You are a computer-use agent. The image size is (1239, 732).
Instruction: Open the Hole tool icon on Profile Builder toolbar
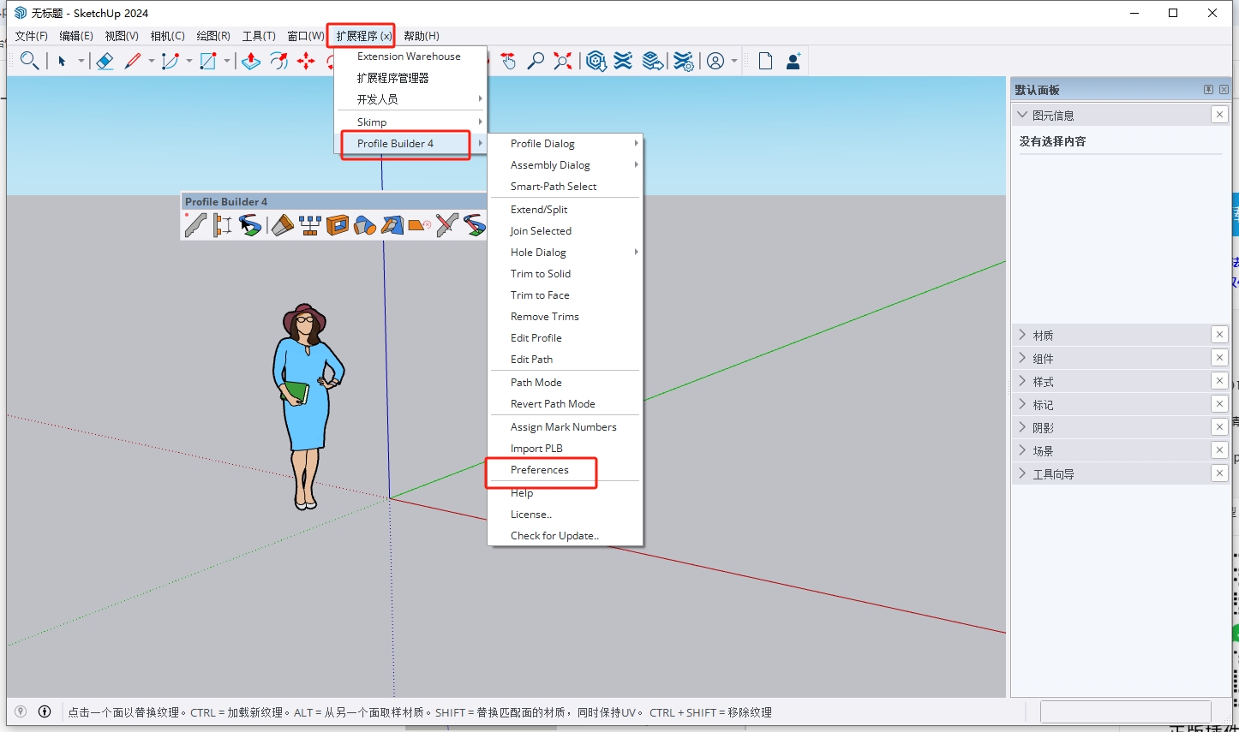(x=338, y=225)
